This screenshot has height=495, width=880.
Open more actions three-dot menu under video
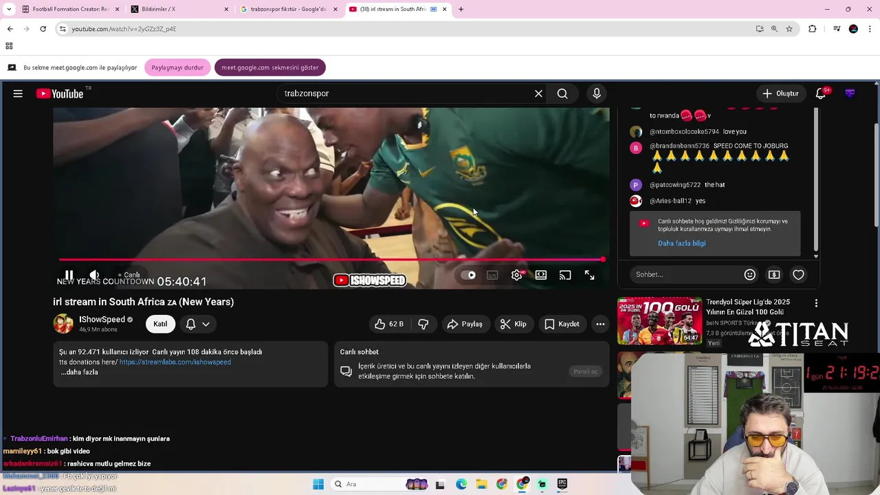tap(600, 324)
